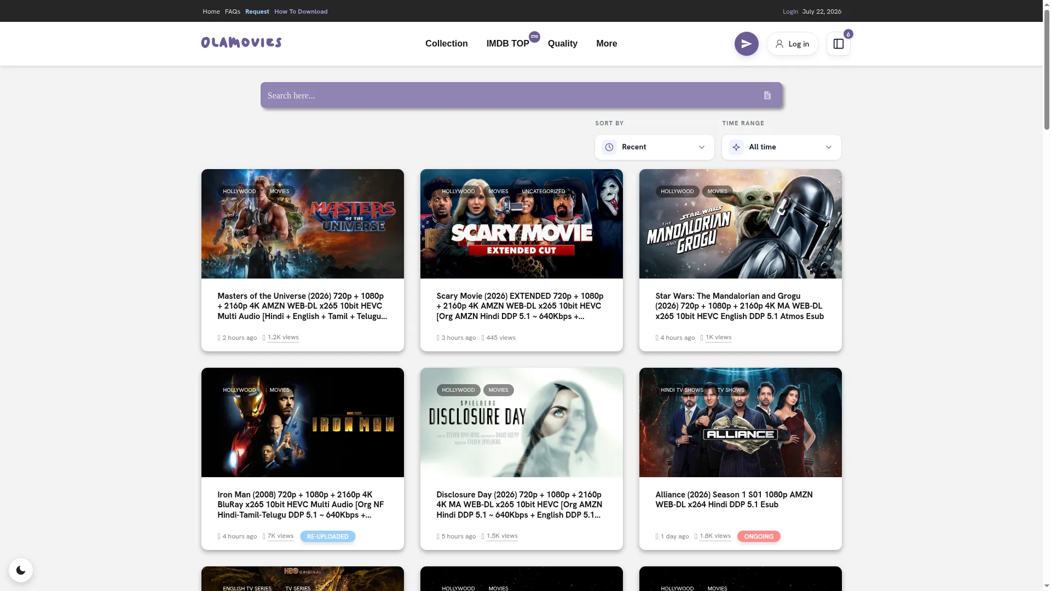Click '5 hours ago' on Disclosure Day card

pos(458,536)
